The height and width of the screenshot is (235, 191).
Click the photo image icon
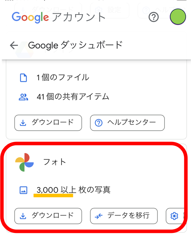coord(23,190)
